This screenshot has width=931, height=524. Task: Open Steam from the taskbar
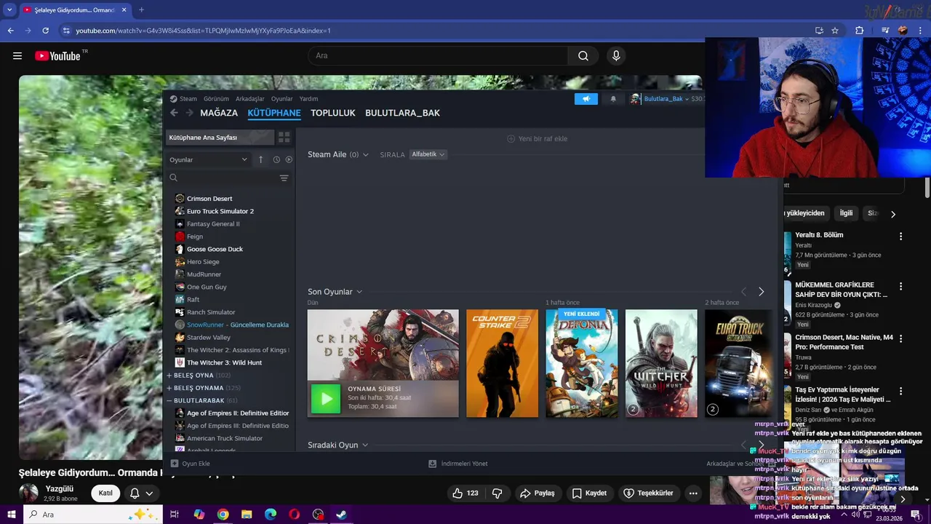pos(341,515)
